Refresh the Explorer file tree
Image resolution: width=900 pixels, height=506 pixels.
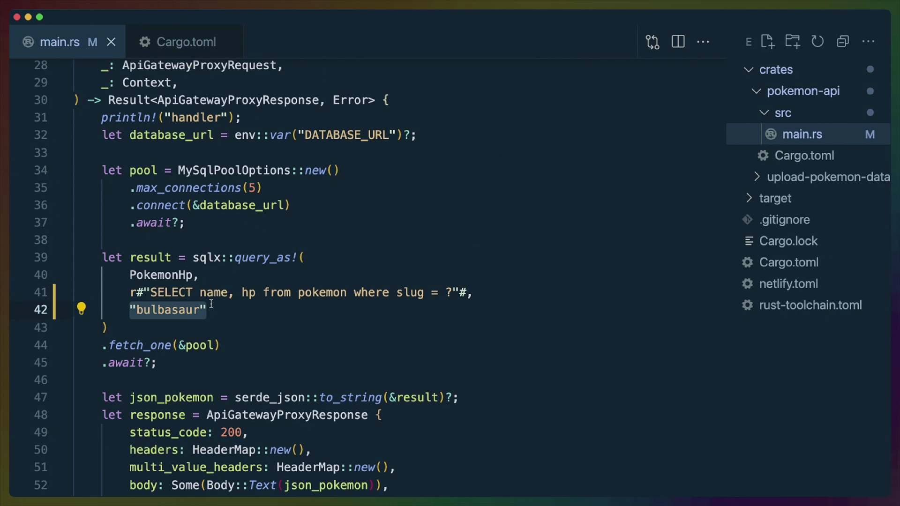pyautogui.click(x=817, y=42)
